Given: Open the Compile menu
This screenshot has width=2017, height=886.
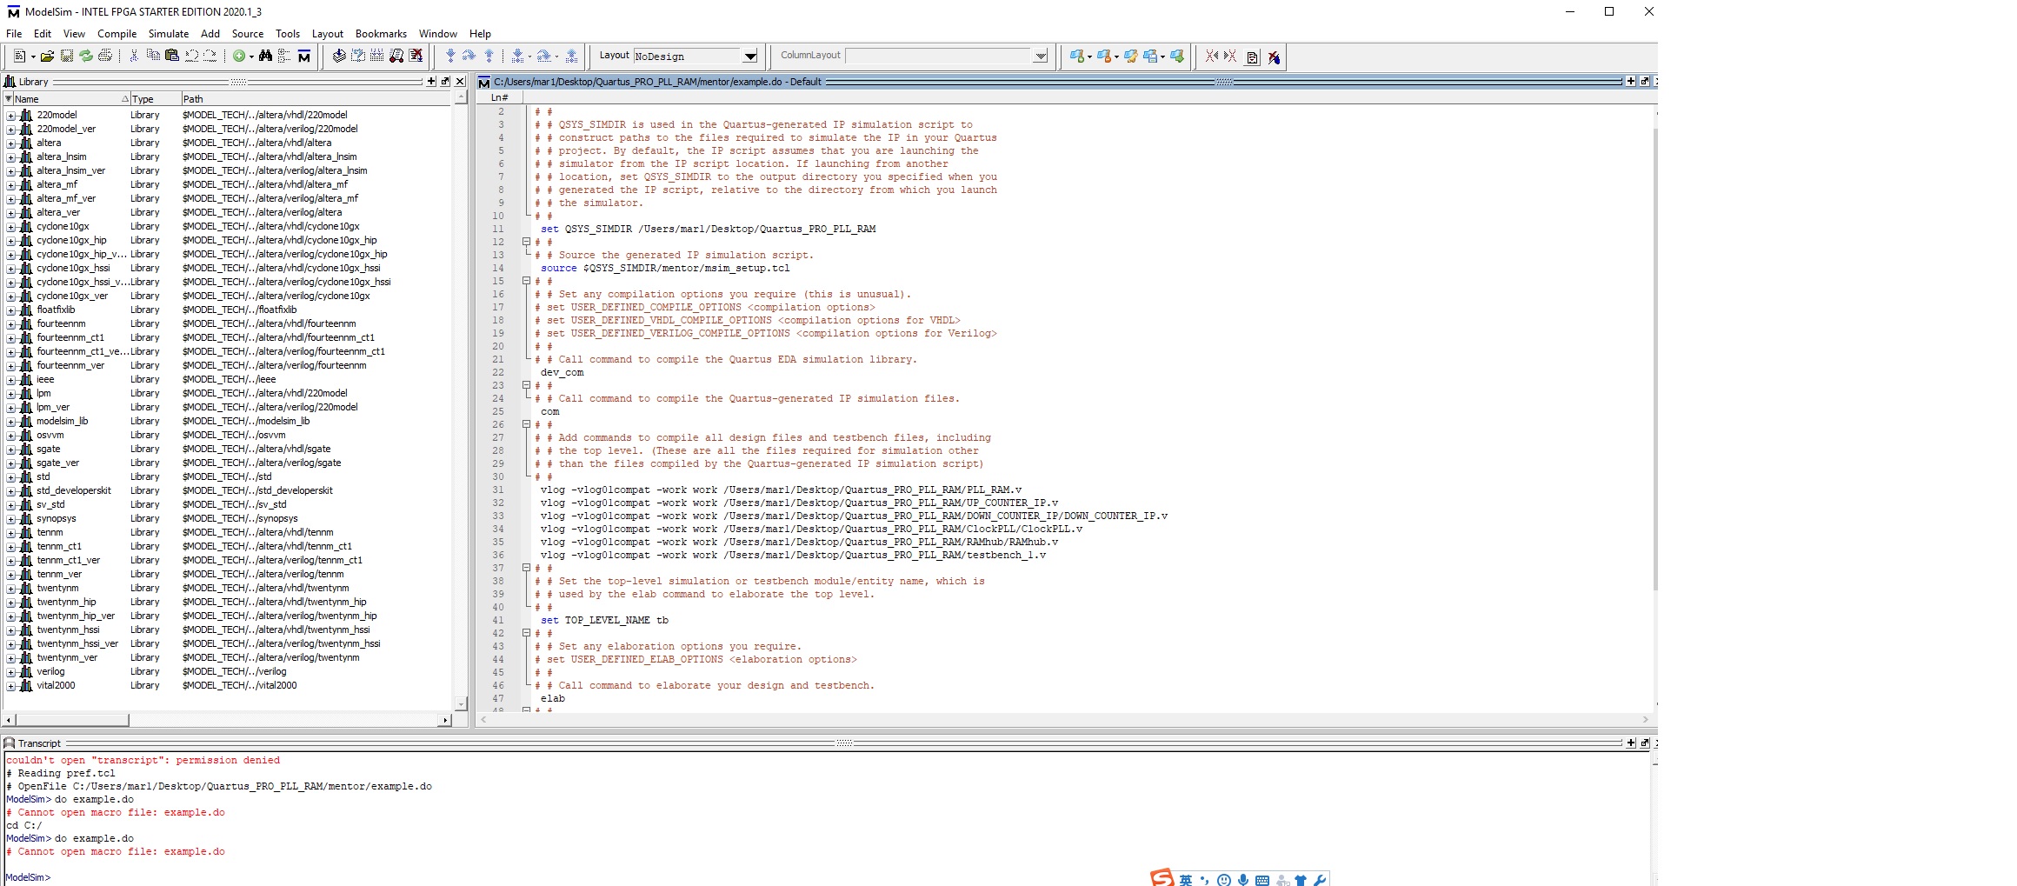Looking at the screenshot, I should click(x=116, y=34).
